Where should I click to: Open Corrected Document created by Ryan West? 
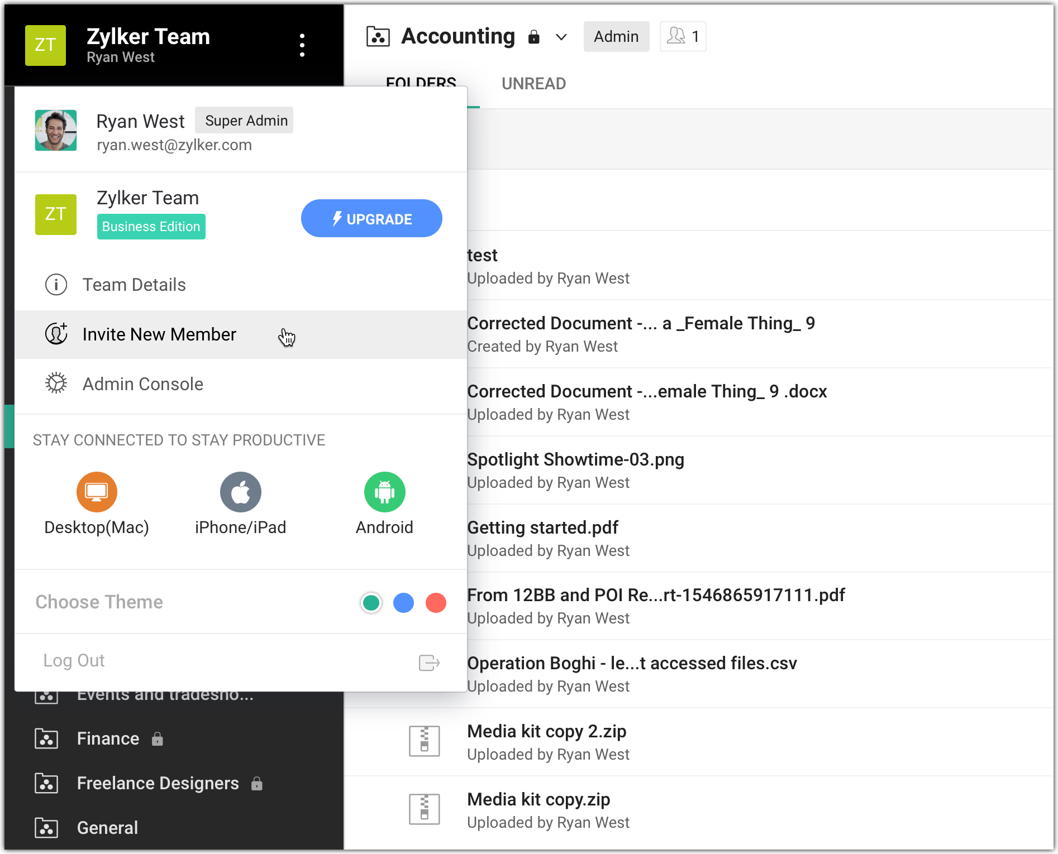point(641,323)
